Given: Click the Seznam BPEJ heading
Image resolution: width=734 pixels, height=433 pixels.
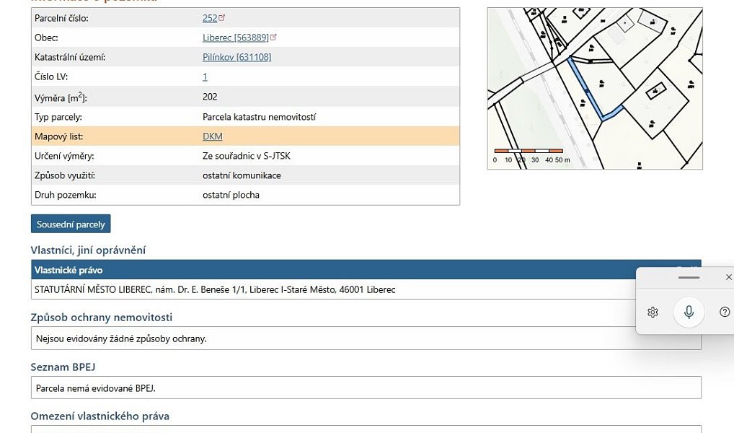Looking at the screenshot, I should 63,367.
